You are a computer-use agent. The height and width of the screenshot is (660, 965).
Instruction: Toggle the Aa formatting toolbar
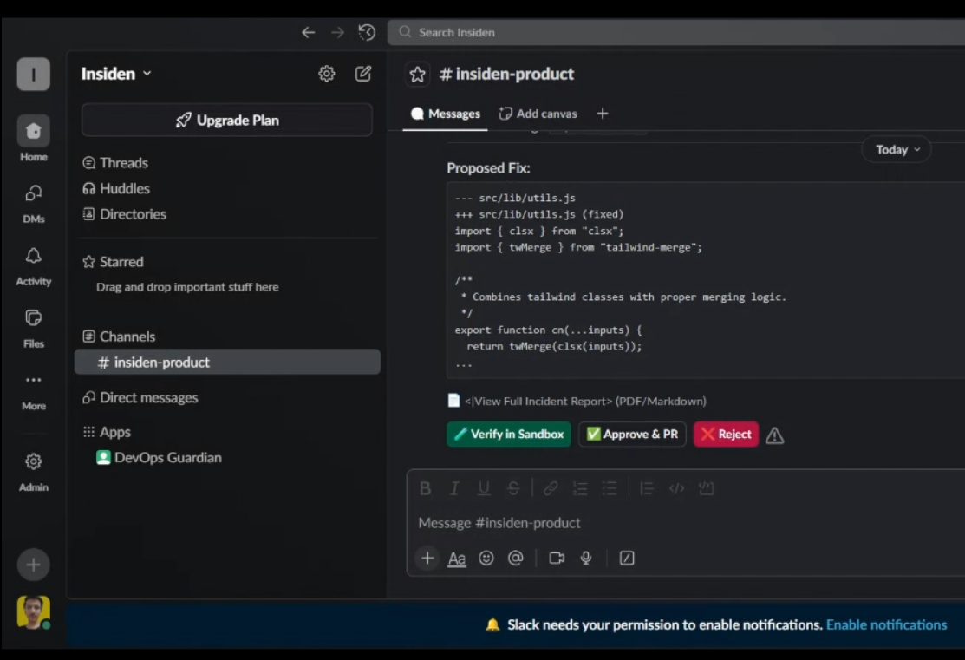457,558
